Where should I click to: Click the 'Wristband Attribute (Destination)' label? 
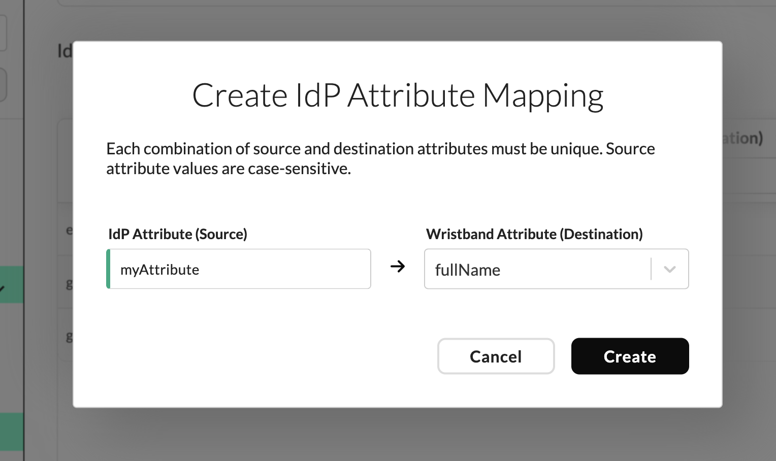(x=534, y=234)
